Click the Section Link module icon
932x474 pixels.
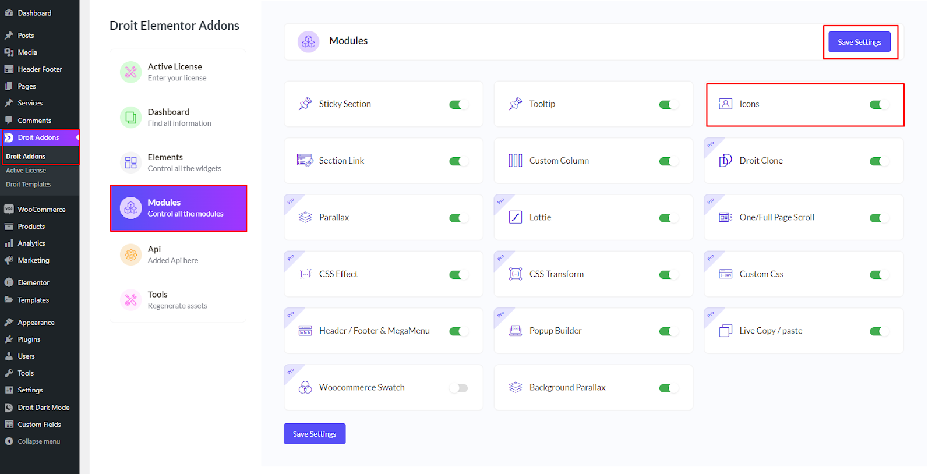pyautogui.click(x=305, y=160)
